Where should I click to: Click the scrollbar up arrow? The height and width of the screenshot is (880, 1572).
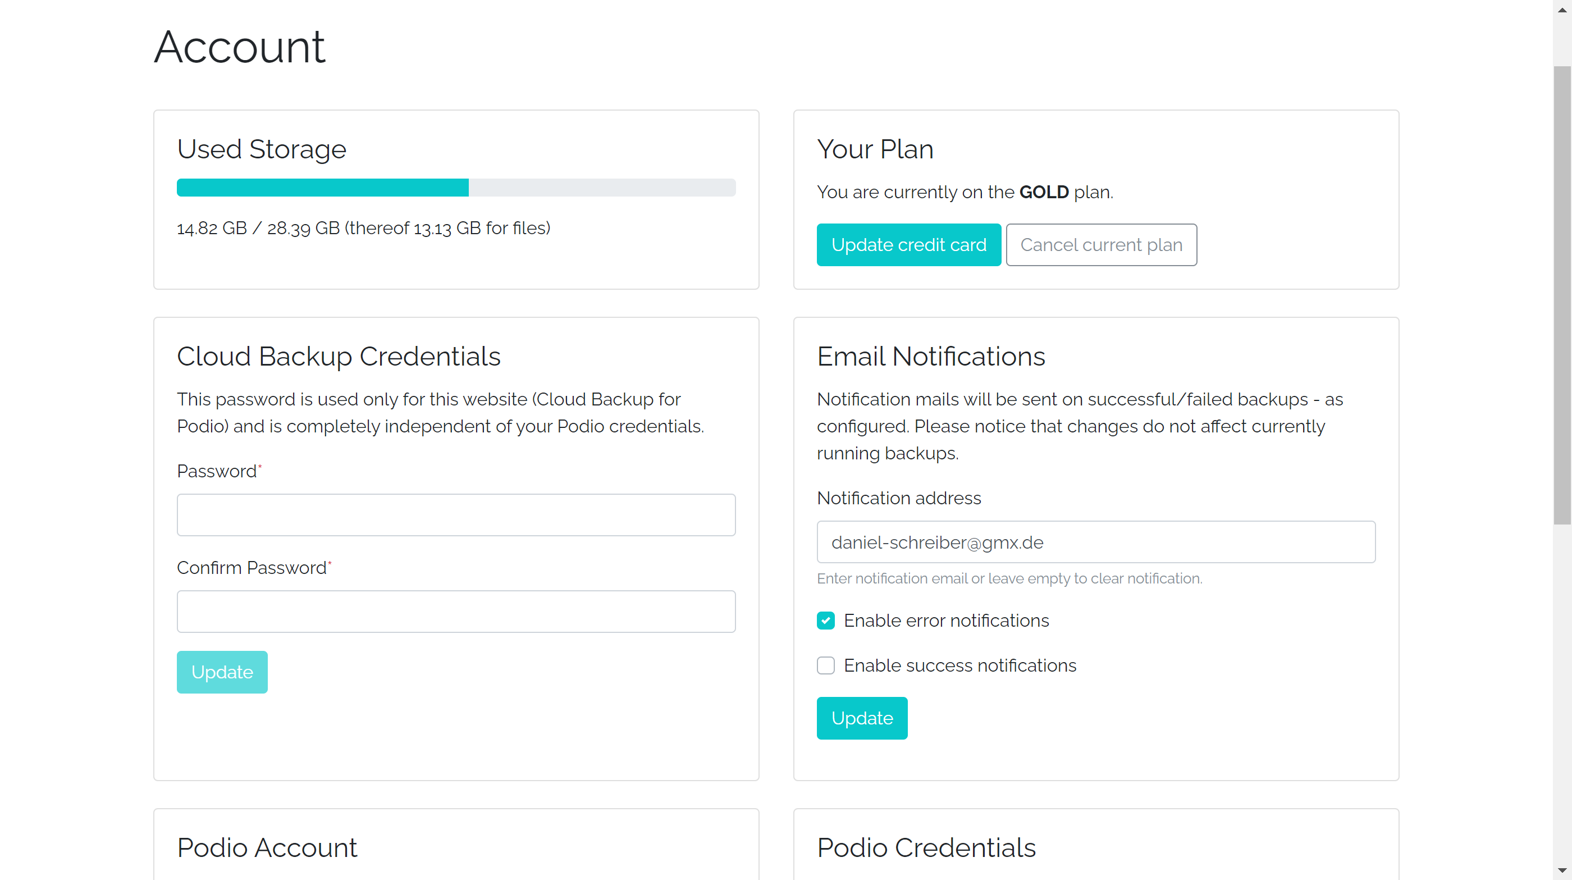(x=1562, y=9)
